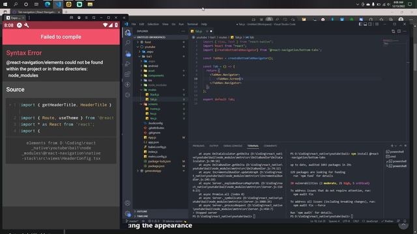Open Windows taskbar search
Image resolution: width=417 pixels, height=234 pixels.
tap(16, 5)
